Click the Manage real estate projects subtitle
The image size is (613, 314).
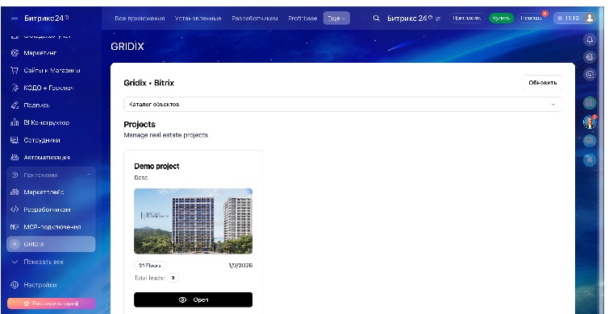pyautogui.click(x=166, y=135)
